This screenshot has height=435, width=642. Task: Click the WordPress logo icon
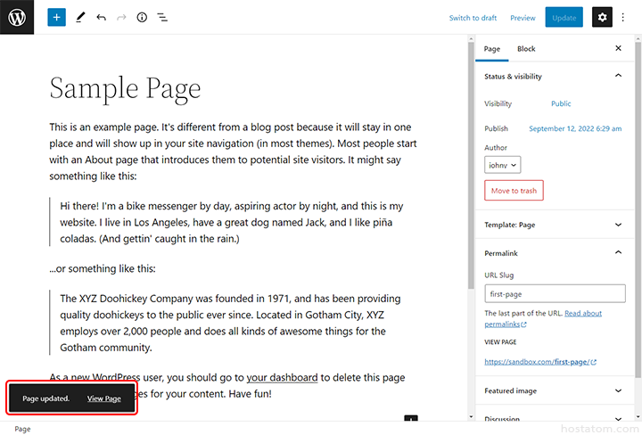pyautogui.click(x=17, y=17)
